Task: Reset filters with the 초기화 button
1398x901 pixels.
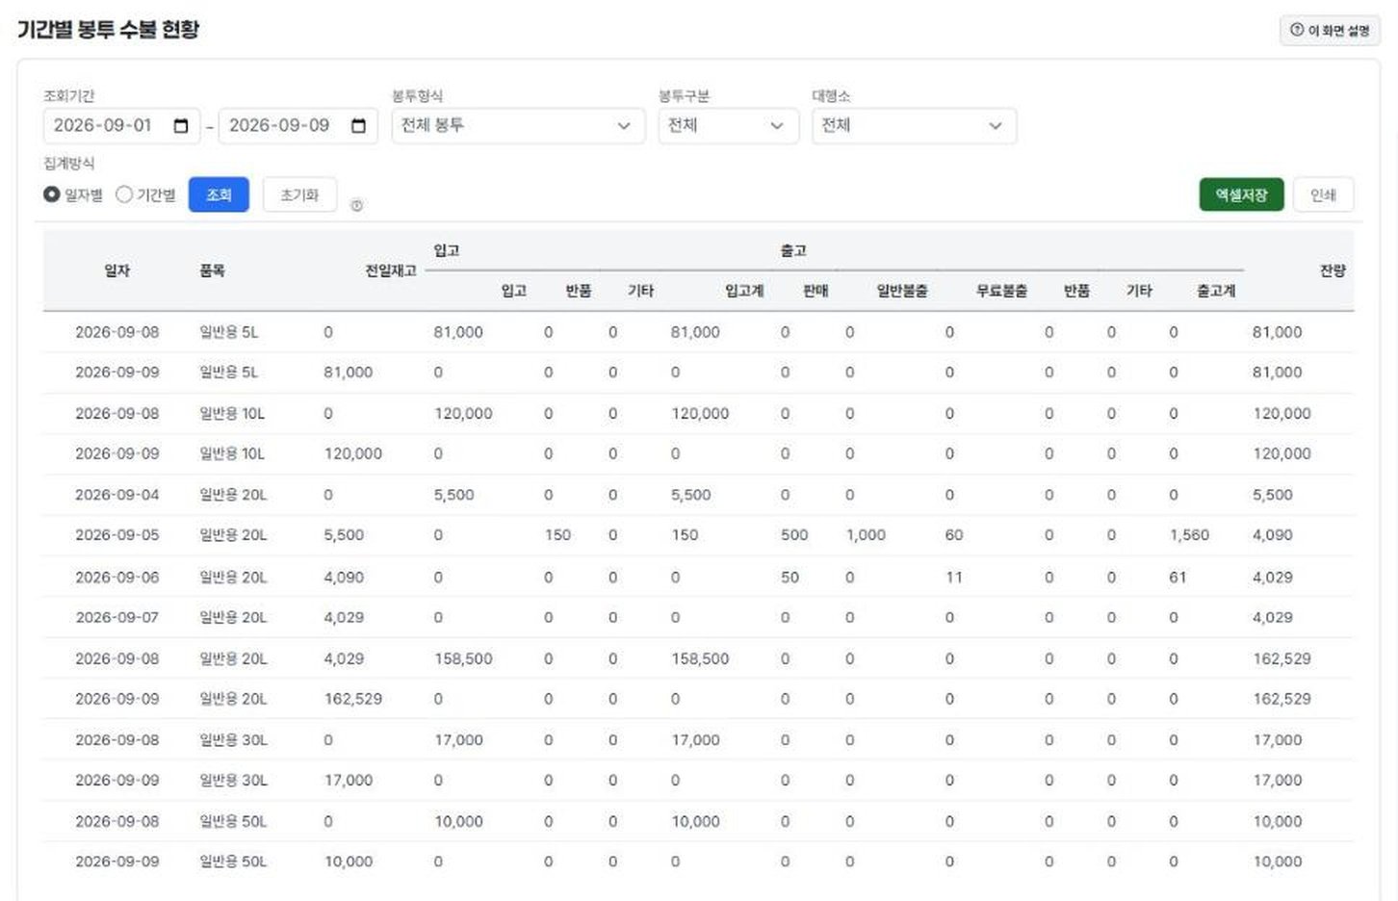Action: 299,194
